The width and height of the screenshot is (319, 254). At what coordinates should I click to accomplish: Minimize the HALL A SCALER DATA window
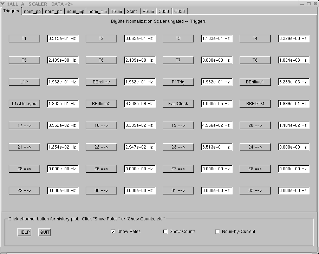coord(302,4)
